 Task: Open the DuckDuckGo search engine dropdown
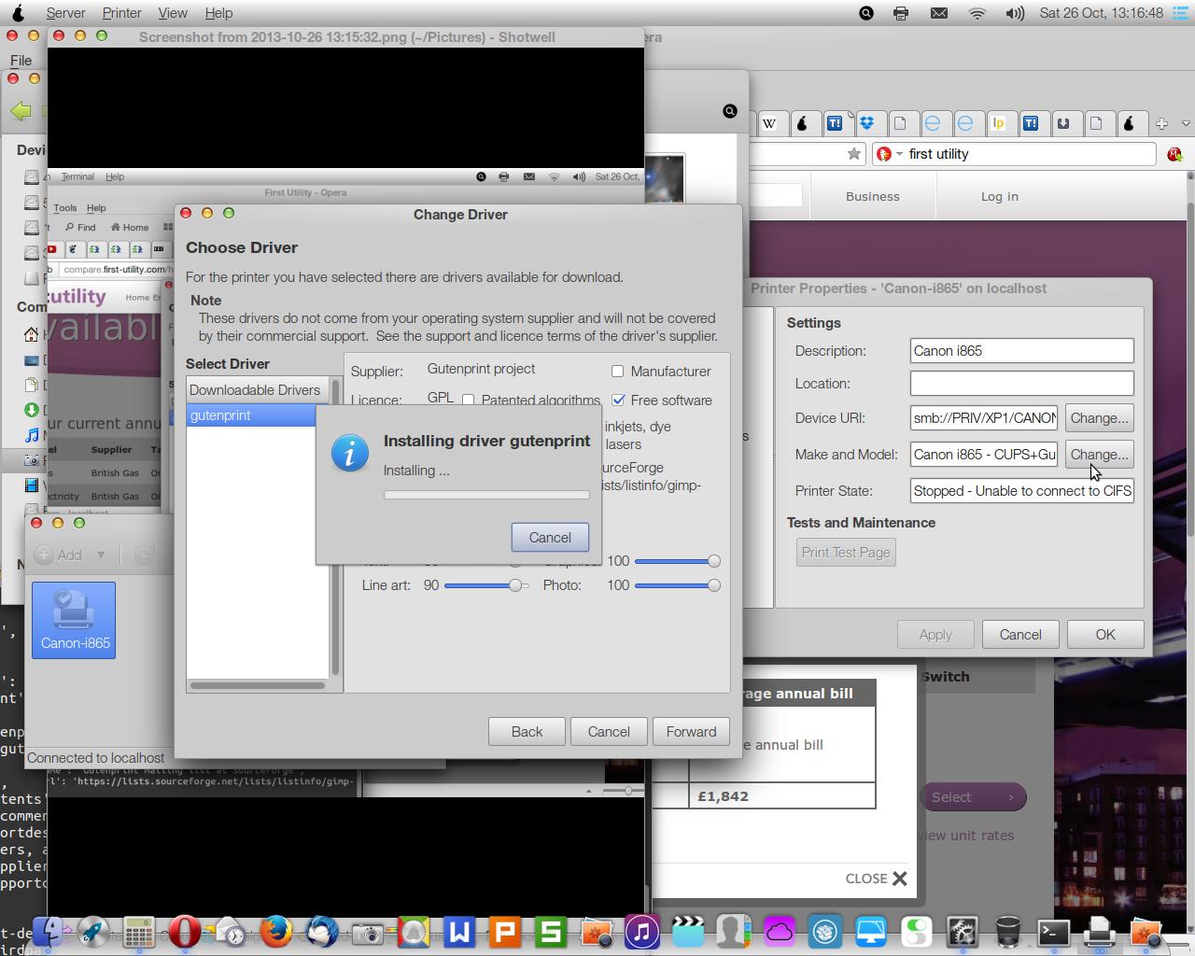click(x=889, y=154)
